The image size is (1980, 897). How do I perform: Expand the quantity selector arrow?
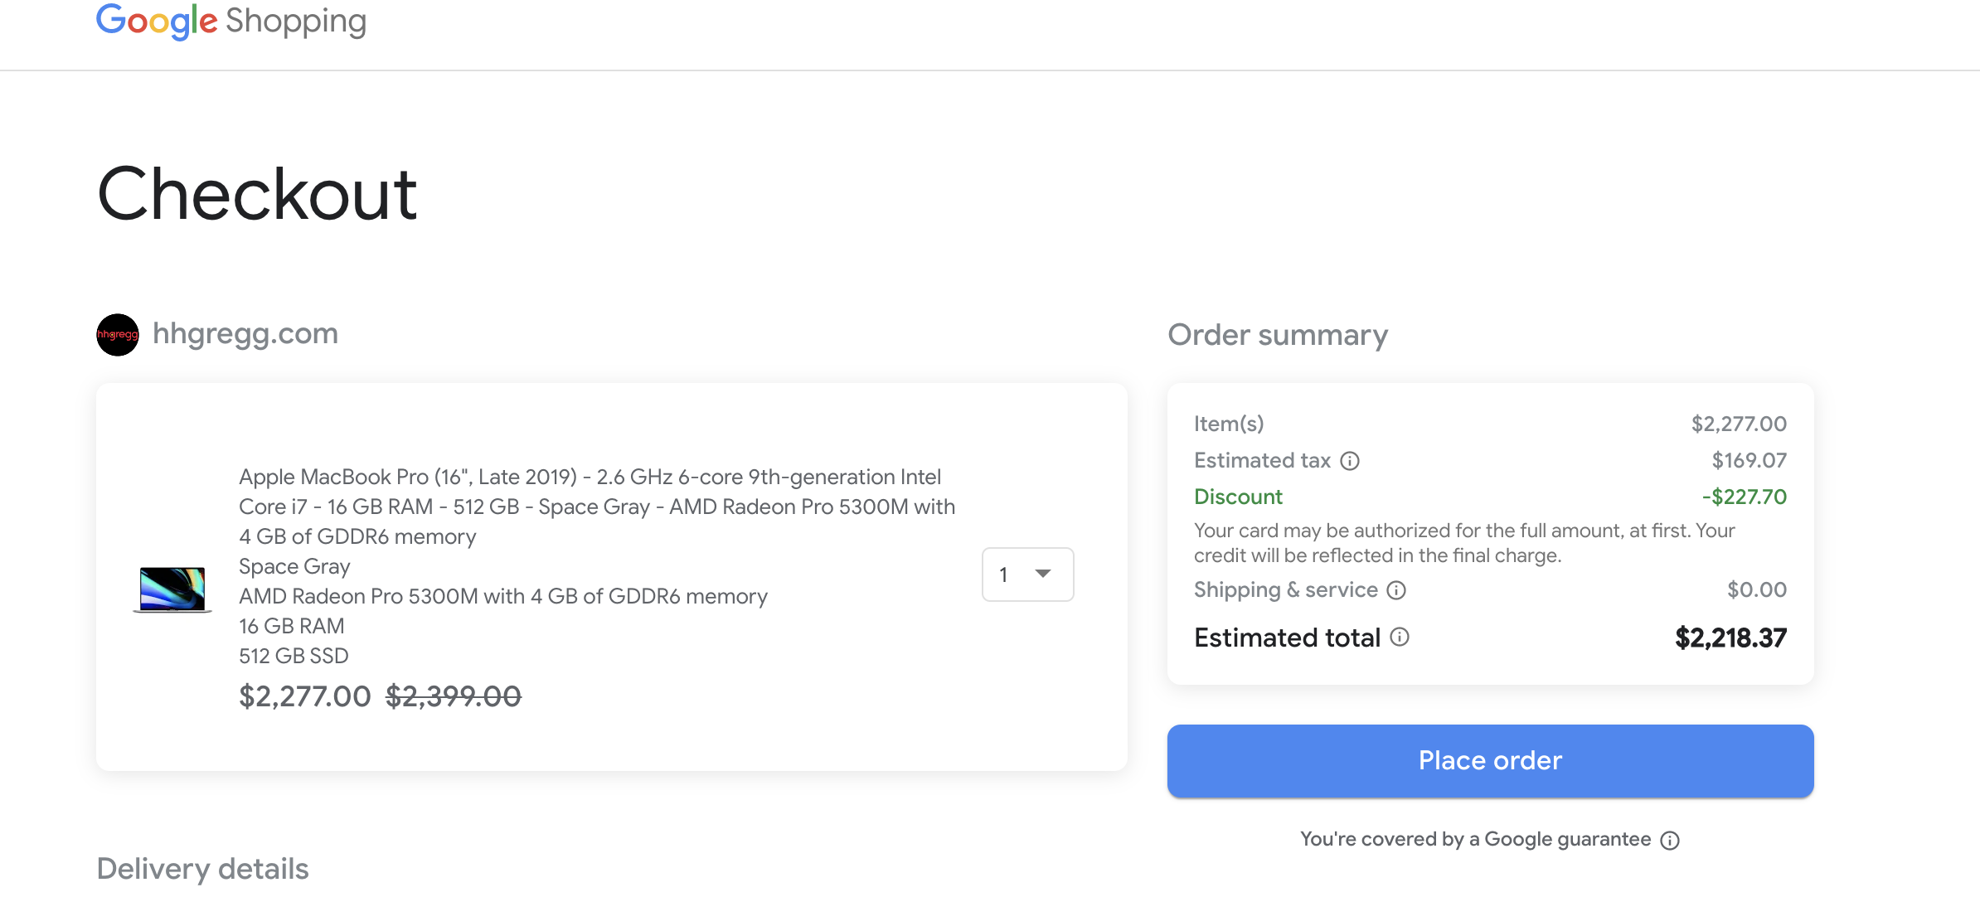(1043, 574)
